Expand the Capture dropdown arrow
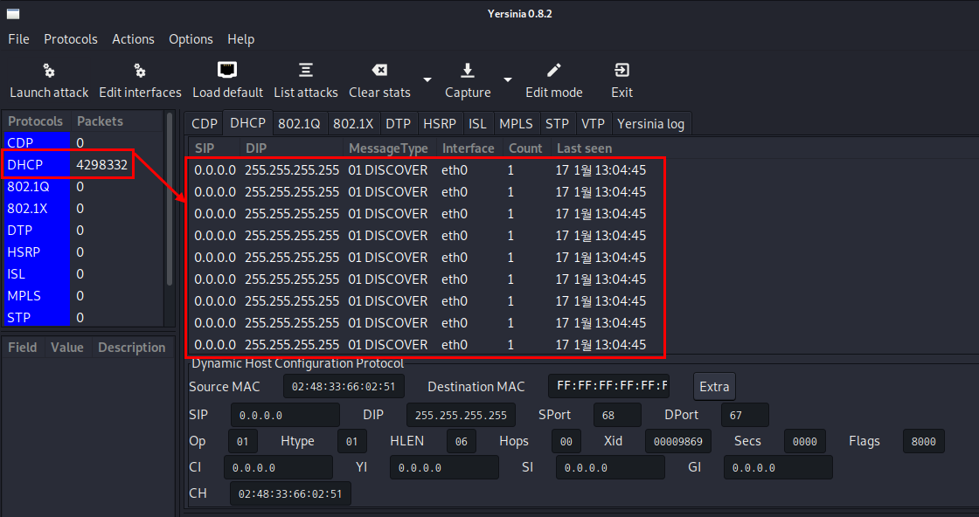This screenshot has width=979, height=517. tap(508, 79)
